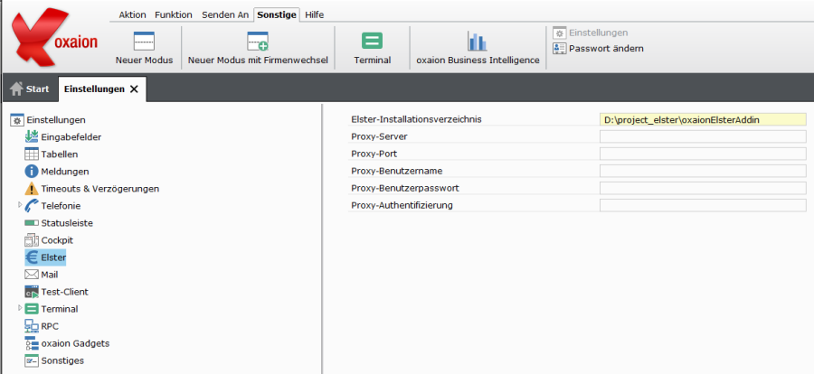Click Neuer Modus mit Firmenwechsel icon
814x374 pixels.
click(x=258, y=41)
